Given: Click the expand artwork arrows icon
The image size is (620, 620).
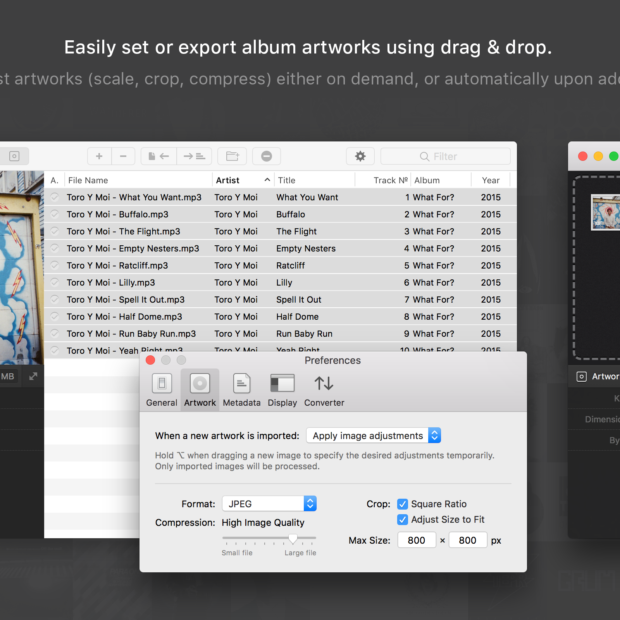Looking at the screenshot, I should pos(33,376).
